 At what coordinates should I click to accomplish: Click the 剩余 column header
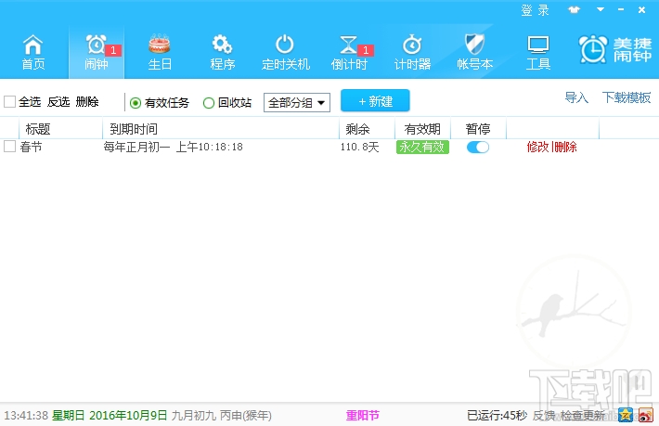coord(357,129)
